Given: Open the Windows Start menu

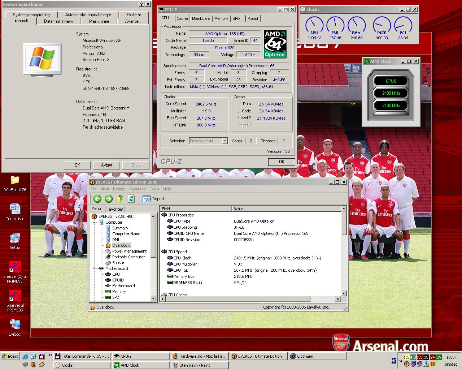Looking at the screenshot, I should (10, 356).
